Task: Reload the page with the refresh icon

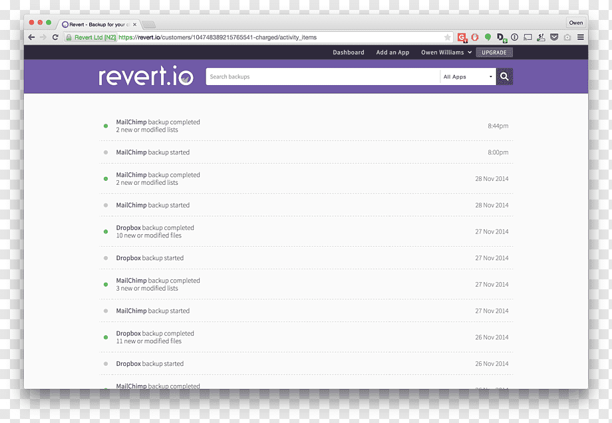Action: coord(55,37)
